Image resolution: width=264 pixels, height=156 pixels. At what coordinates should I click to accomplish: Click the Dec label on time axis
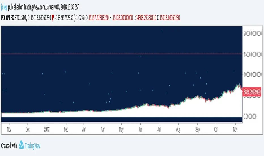click(27, 129)
